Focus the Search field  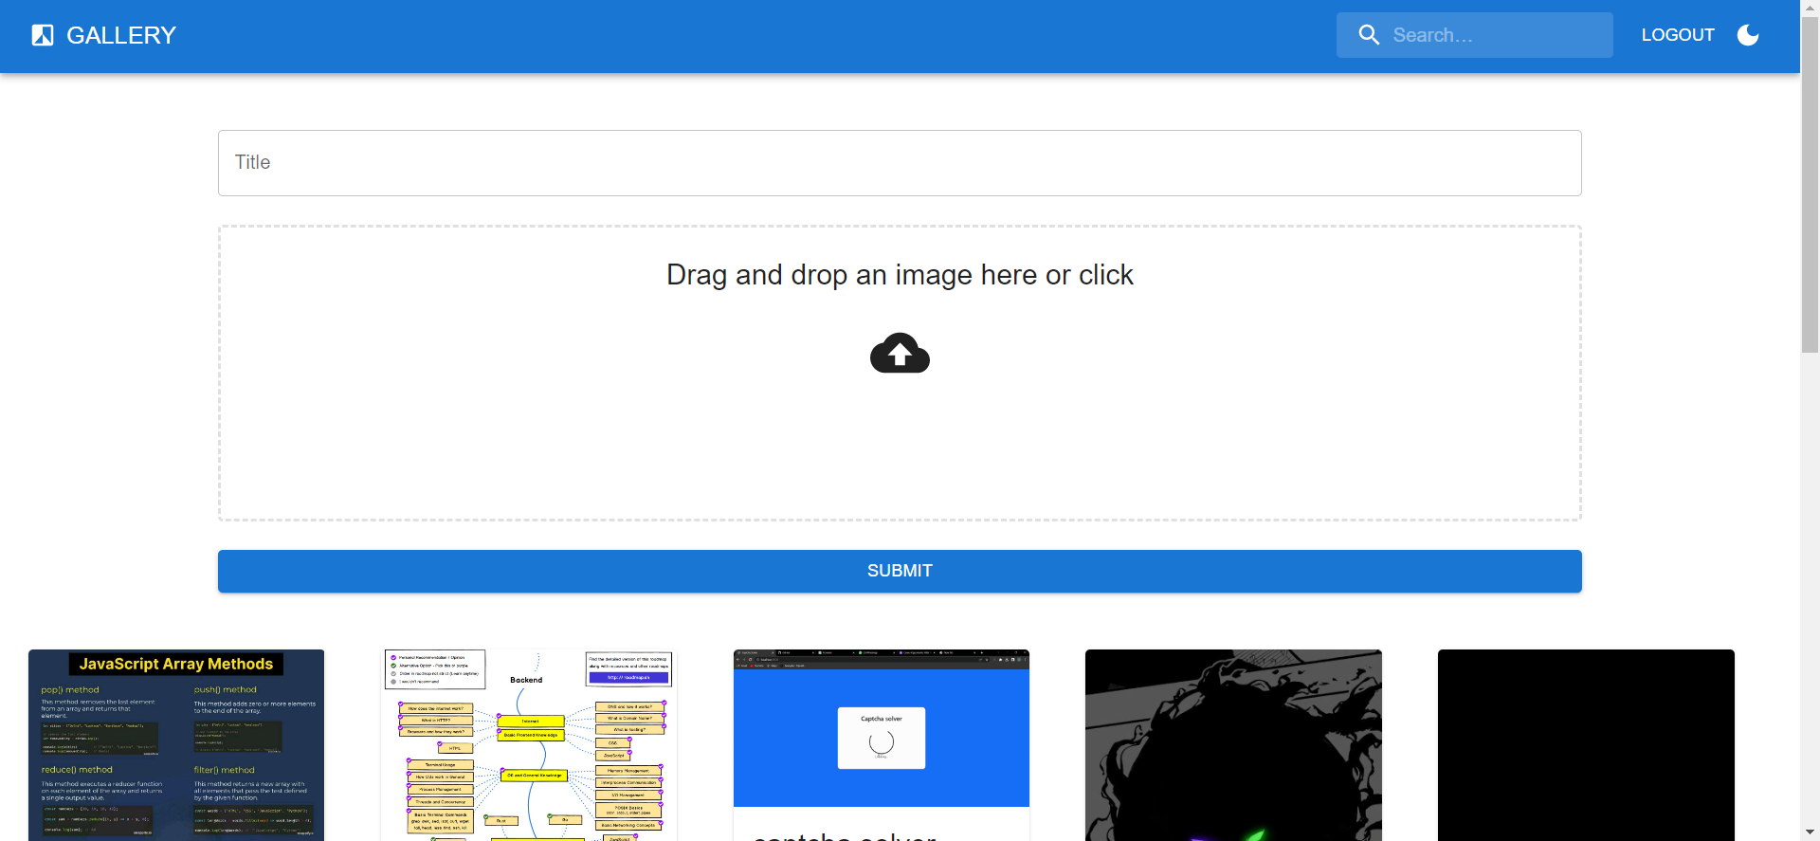pos(1474,35)
